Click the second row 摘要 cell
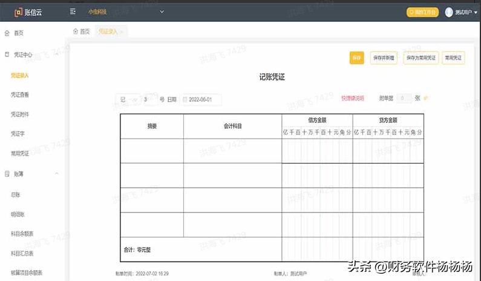 point(152,176)
